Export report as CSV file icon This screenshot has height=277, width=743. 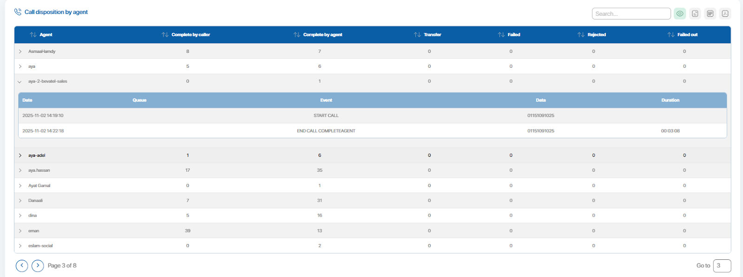695,13
